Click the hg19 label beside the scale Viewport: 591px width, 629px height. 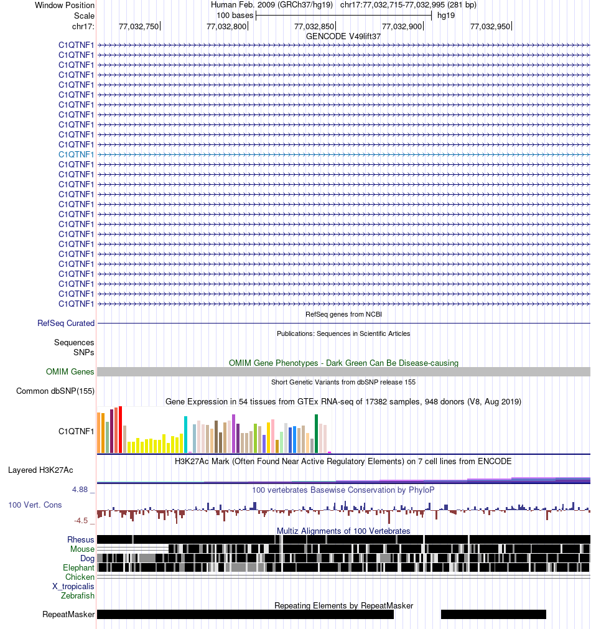(x=446, y=16)
